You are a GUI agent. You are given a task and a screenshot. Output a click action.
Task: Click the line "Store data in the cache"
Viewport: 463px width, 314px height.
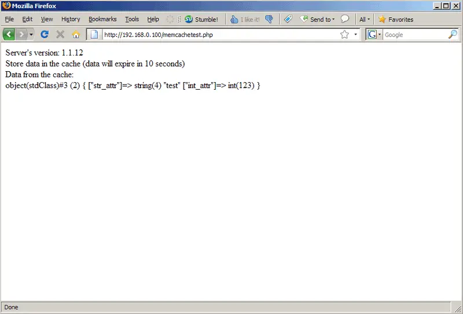43,64
